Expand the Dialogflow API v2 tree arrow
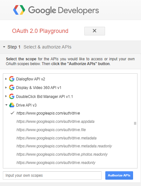The width and height of the screenshot is (141, 186). point(6,79)
